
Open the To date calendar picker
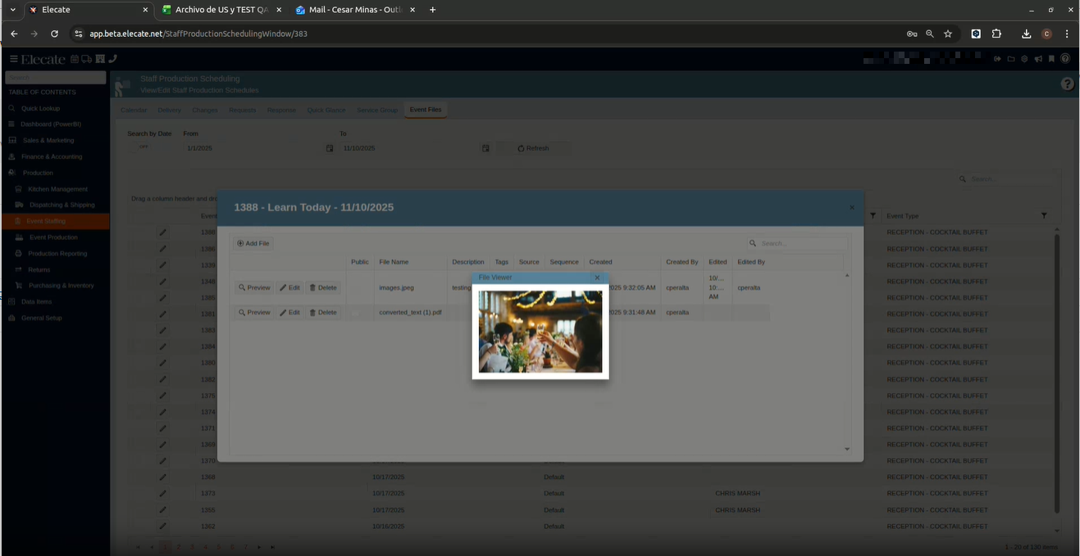coord(485,148)
